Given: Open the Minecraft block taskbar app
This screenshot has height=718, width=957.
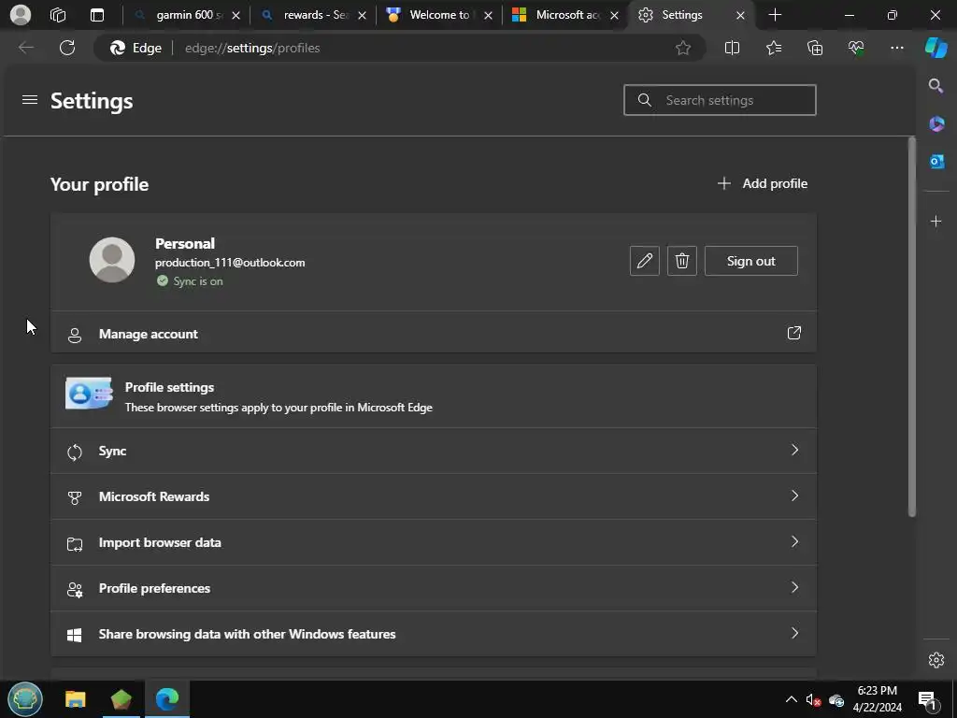Looking at the screenshot, I should click(121, 699).
